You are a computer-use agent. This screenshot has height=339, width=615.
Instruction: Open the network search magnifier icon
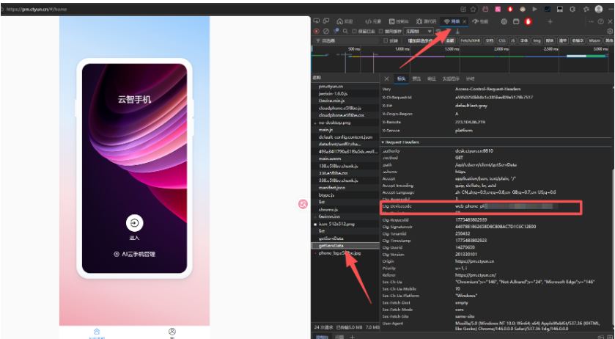pos(345,31)
